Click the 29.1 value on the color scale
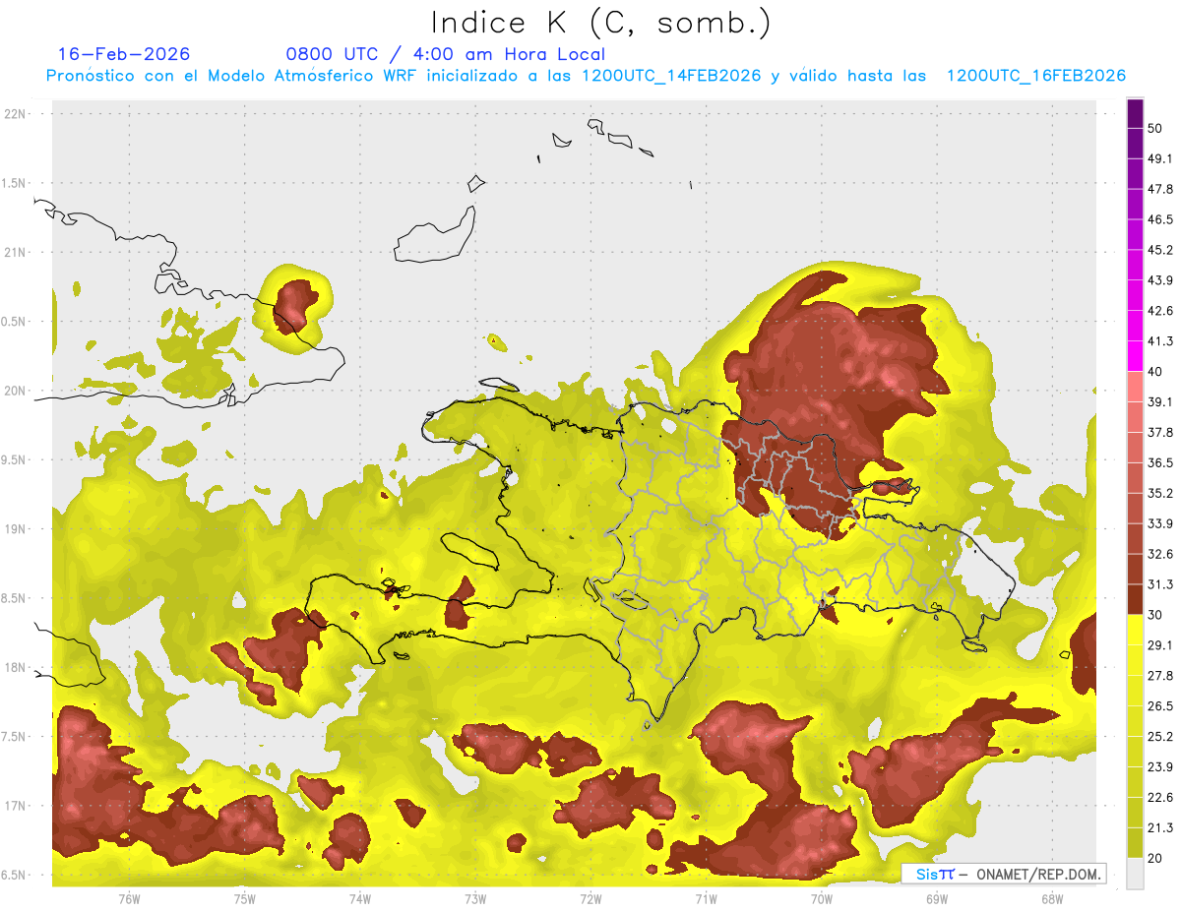This screenshot has width=1181, height=912. (x=1160, y=645)
